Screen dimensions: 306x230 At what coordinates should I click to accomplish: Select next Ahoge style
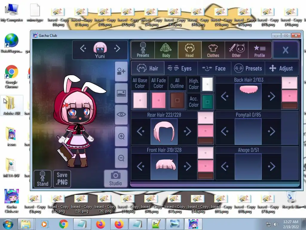pyautogui.click(x=271, y=167)
